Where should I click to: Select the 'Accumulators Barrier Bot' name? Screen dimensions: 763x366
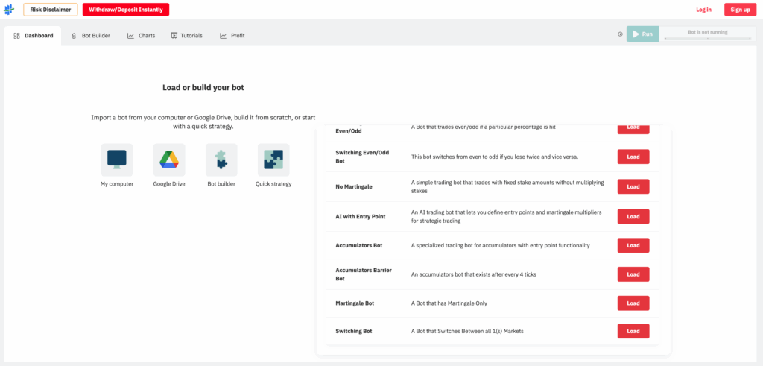pos(364,274)
